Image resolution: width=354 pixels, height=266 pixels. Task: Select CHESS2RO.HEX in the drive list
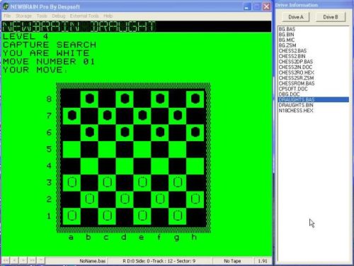click(x=296, y=73)
